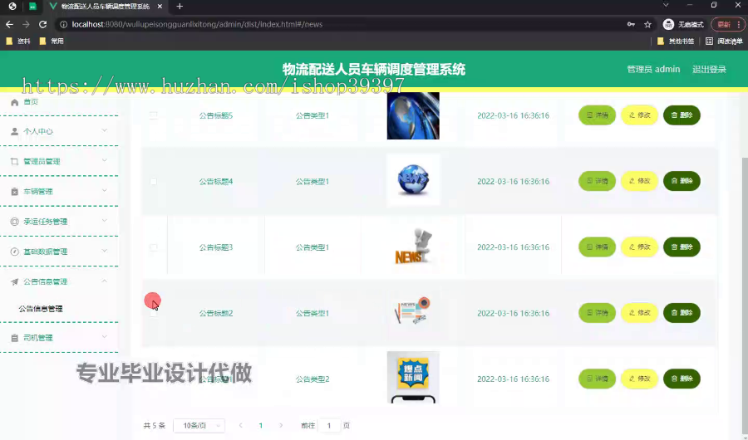Click the 个人中心 person icon
This screenshot has height=440, width=748.
tap(14, 131)
